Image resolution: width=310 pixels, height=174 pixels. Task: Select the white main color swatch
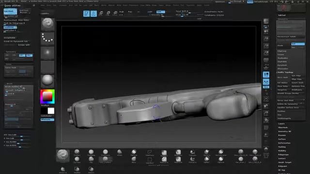pos(51,111)
